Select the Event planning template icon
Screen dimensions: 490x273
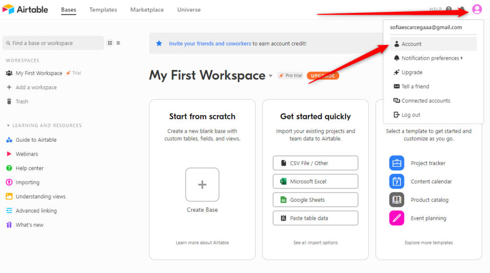click(x=397, y=218)
